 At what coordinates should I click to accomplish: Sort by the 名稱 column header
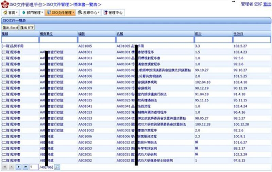(120, 34)
